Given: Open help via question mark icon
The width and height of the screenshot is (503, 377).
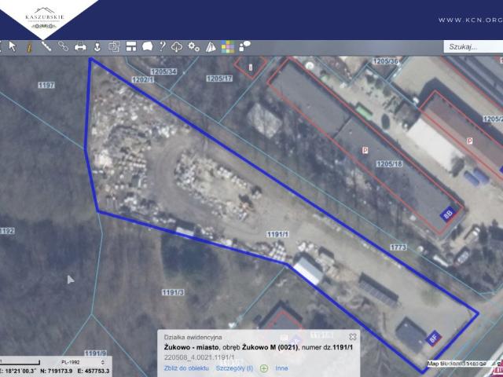Looking at the screenshot, I should tap(162, 46).
